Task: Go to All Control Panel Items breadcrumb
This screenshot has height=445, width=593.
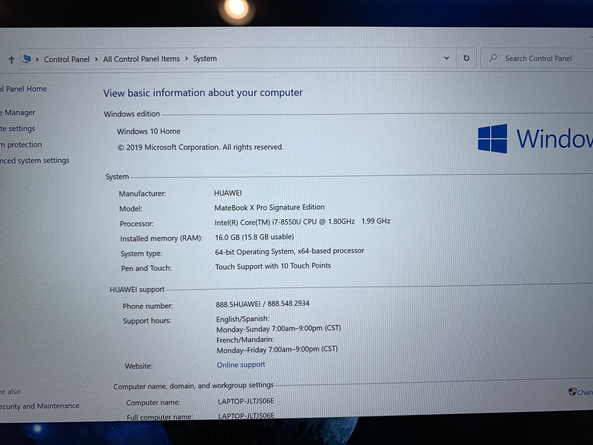Action: pos(141,59)
